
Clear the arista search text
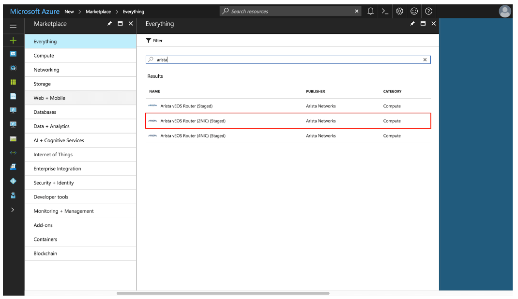point(425,60)
